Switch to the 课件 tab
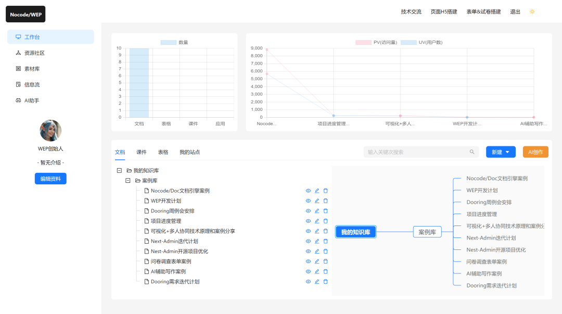 tap(142, 152)
